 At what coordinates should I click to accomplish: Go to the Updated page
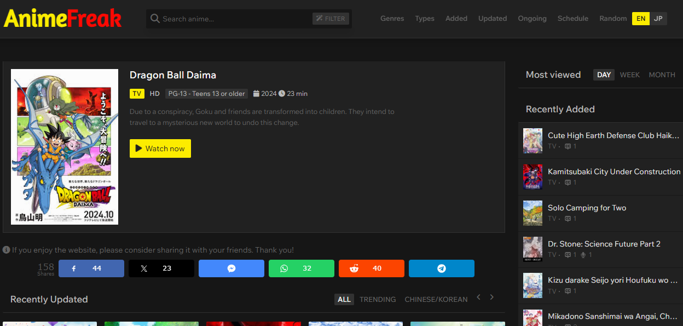coord(493,19)
